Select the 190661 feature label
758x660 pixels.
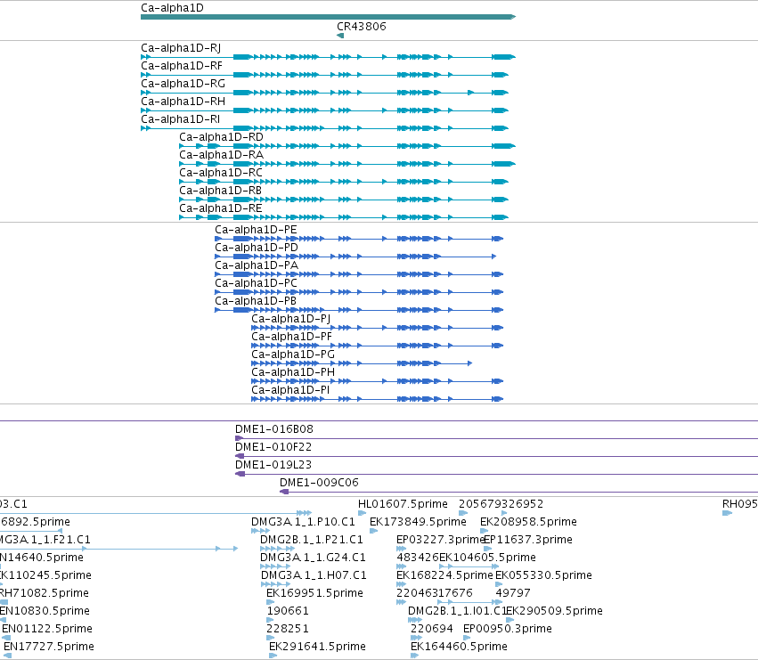(288, 611)
